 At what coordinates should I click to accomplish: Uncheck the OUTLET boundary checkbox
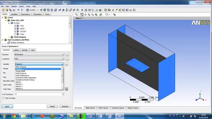(x=15, y=31)
